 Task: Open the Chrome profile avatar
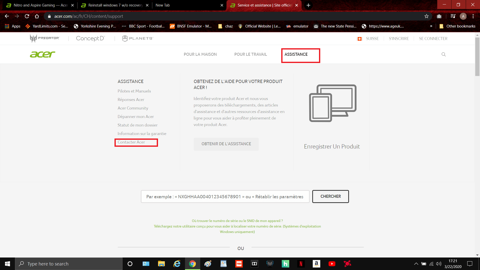pos(463,16)
